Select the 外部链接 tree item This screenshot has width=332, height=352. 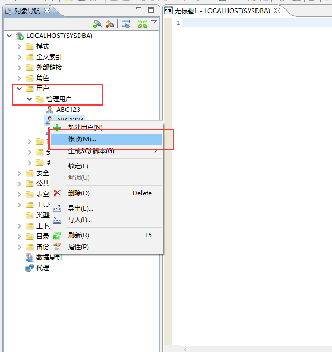[x=49, y=68]
